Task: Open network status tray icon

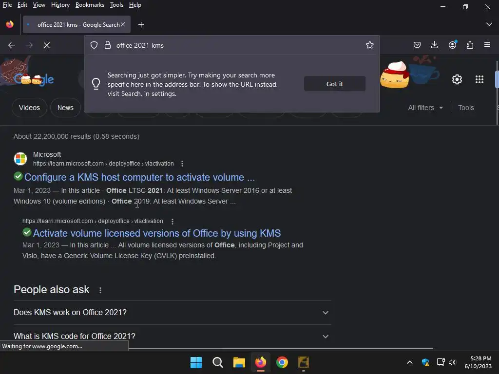Action: [441, 362]
